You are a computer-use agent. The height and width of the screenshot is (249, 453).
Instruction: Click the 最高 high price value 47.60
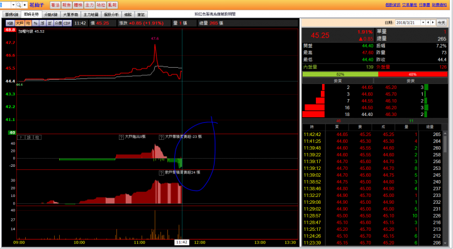(x=367, y=53)
